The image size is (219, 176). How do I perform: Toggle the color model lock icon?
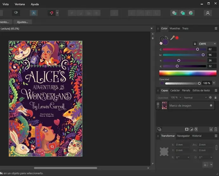pyautogui.click(x=195, y=44)
